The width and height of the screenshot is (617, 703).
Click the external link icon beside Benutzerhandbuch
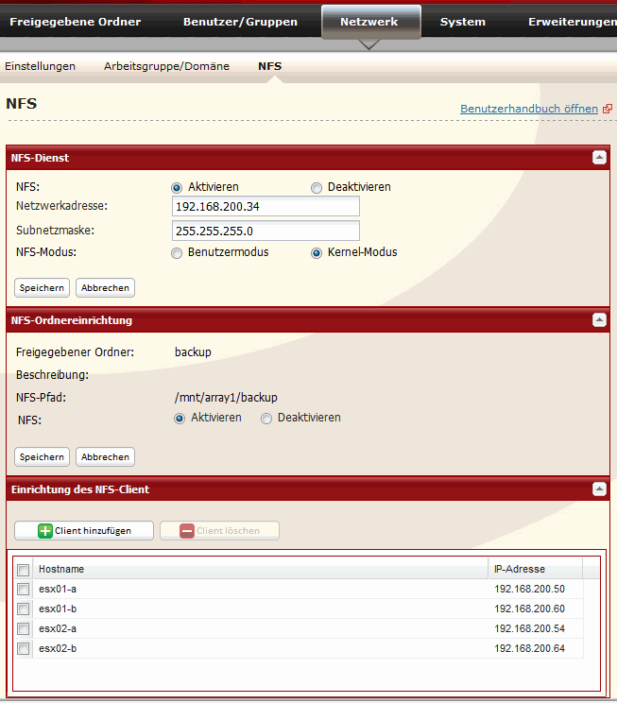click(x=608, y=109)
